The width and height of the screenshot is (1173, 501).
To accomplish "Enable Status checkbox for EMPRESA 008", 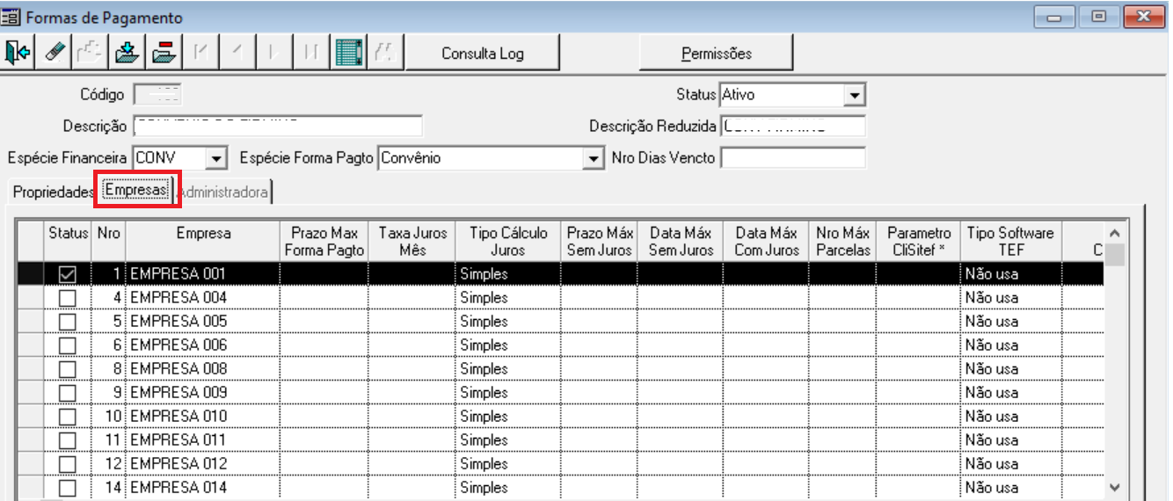I will click(x=67, y=369).
